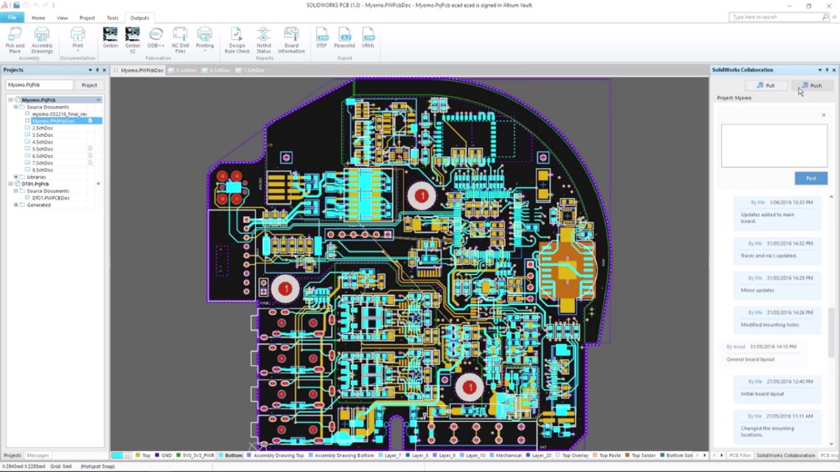Click the Pick and Place icon

click(15, 40)
